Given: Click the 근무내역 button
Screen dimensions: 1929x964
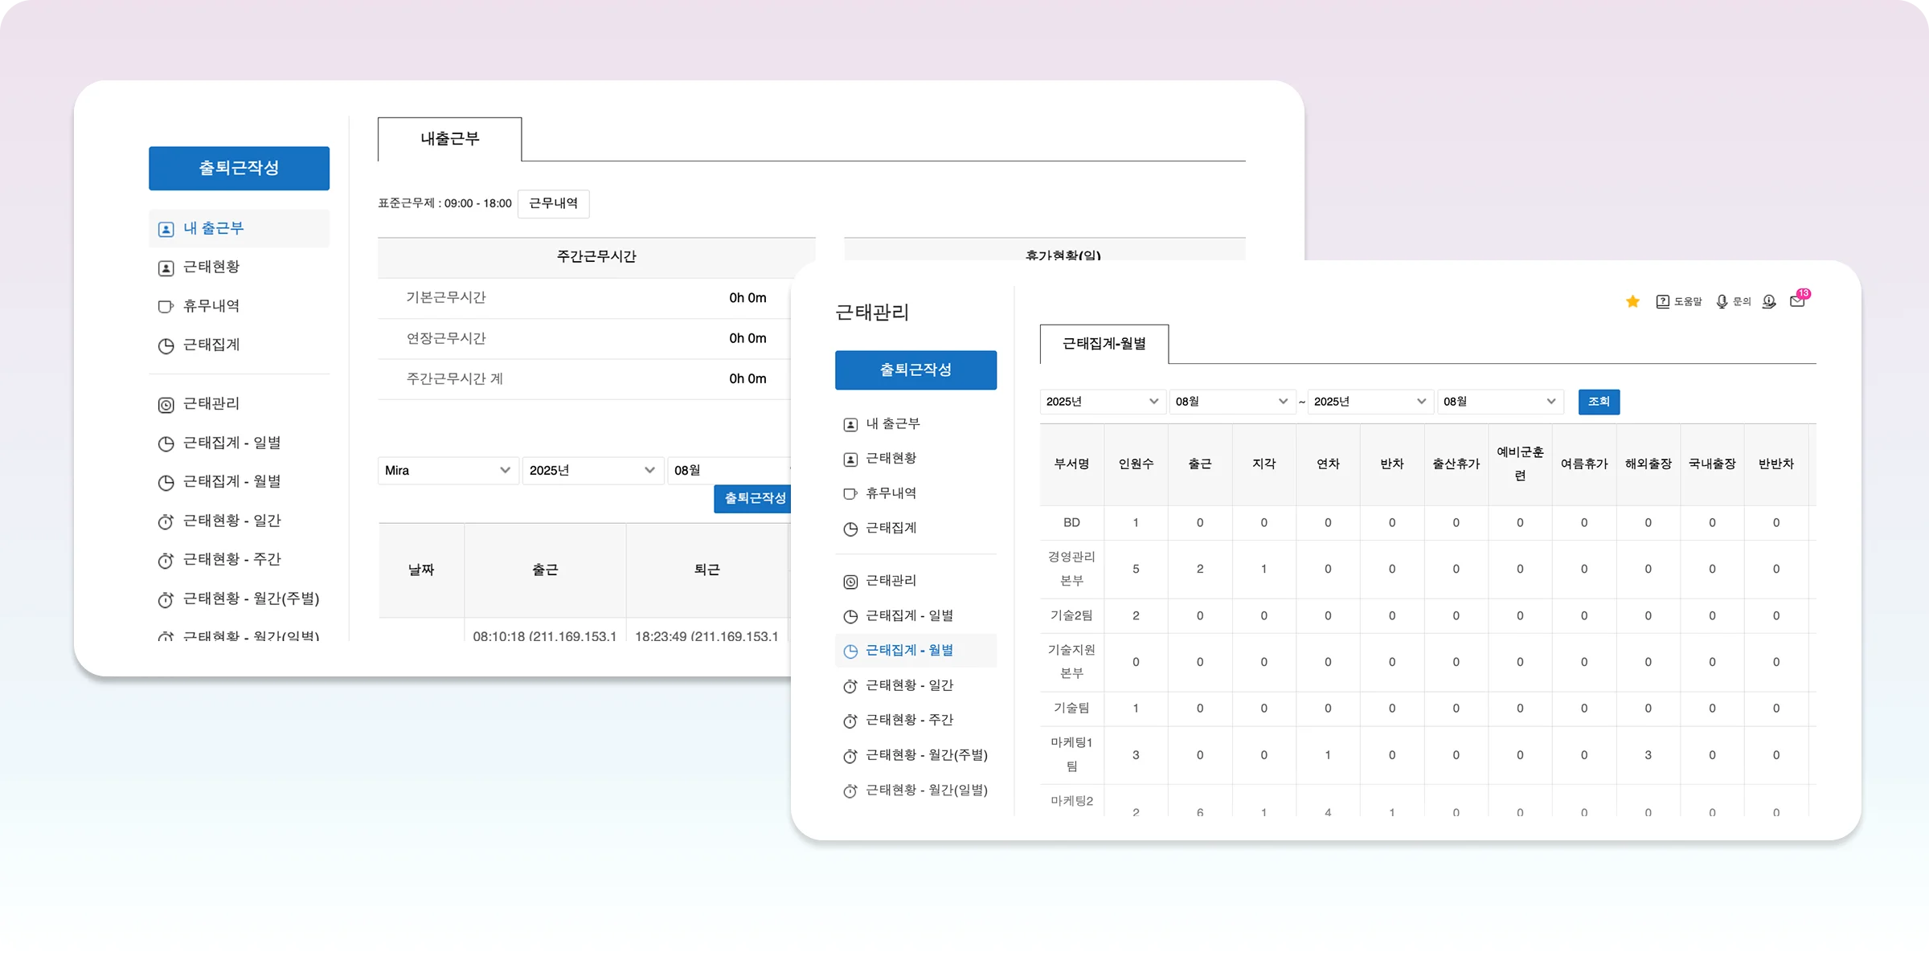Looking at the screenshot, I should tap(553, 203).
